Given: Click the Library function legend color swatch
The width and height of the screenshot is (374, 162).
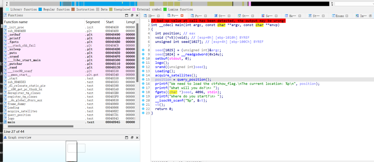Looking at the screenshot, I should pos(7,9).
